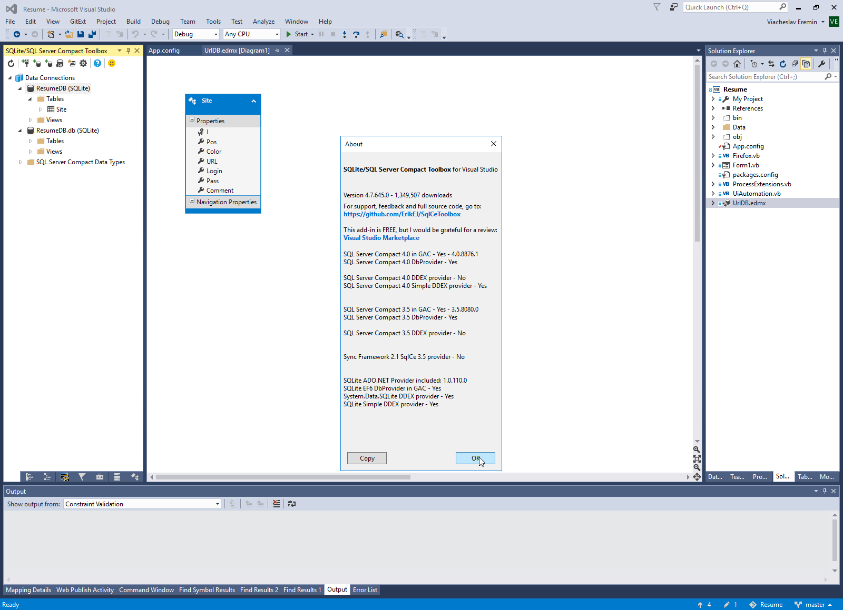Collapse all items in Solution Explorer
Image resolution: width=843 pixels, height=610 pixels.
[x=795, y=64]
